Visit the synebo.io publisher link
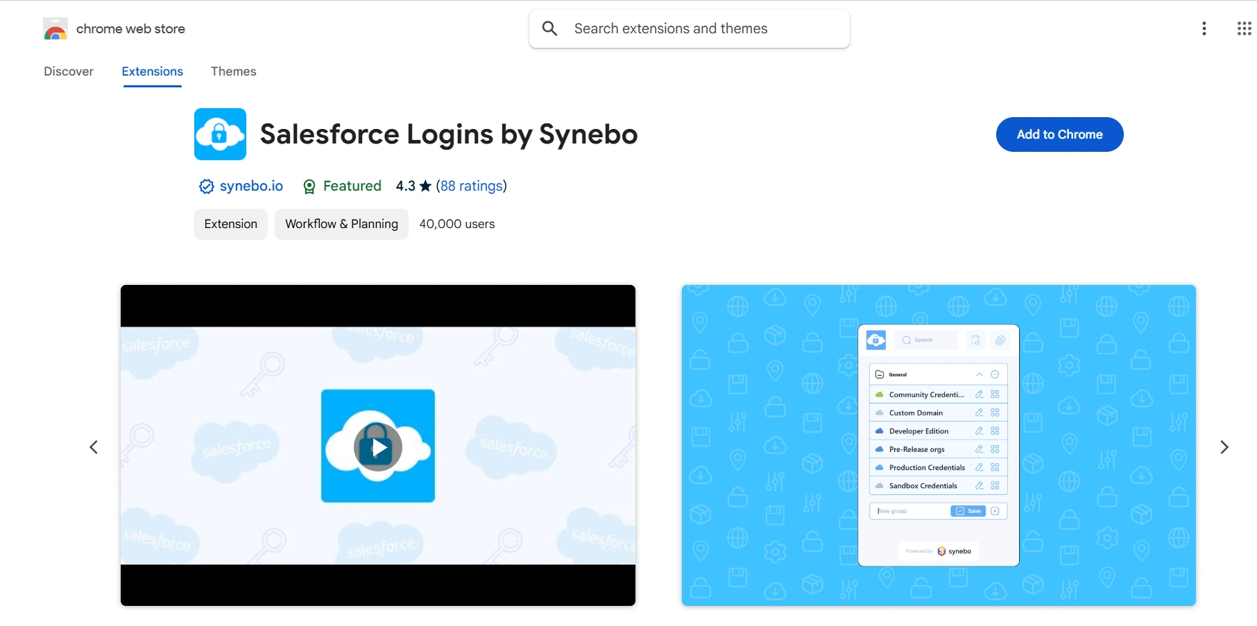 (252, 186)
